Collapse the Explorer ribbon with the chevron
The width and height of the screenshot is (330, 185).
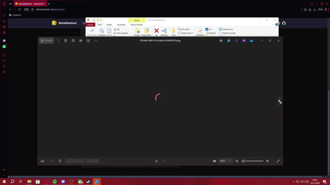click(x=273, y=25)
